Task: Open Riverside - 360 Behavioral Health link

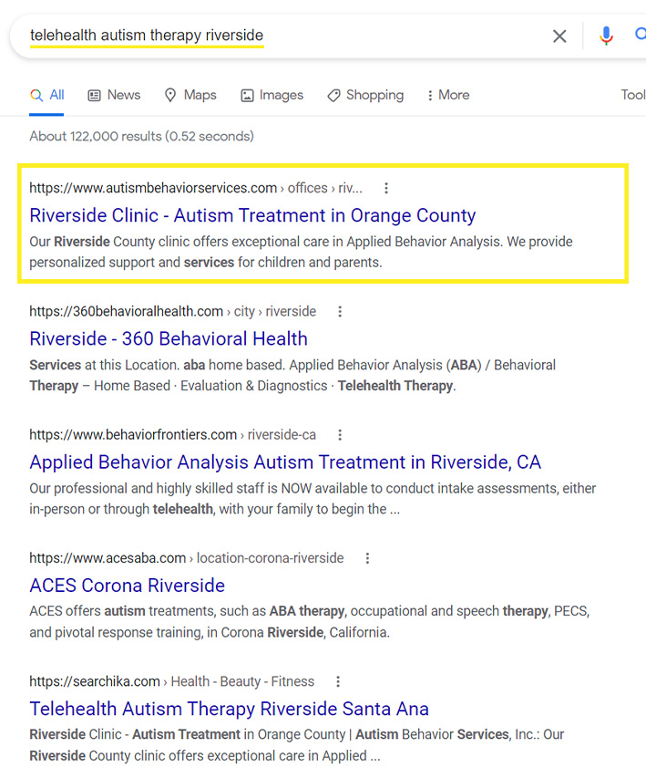Action: (169, 338)
